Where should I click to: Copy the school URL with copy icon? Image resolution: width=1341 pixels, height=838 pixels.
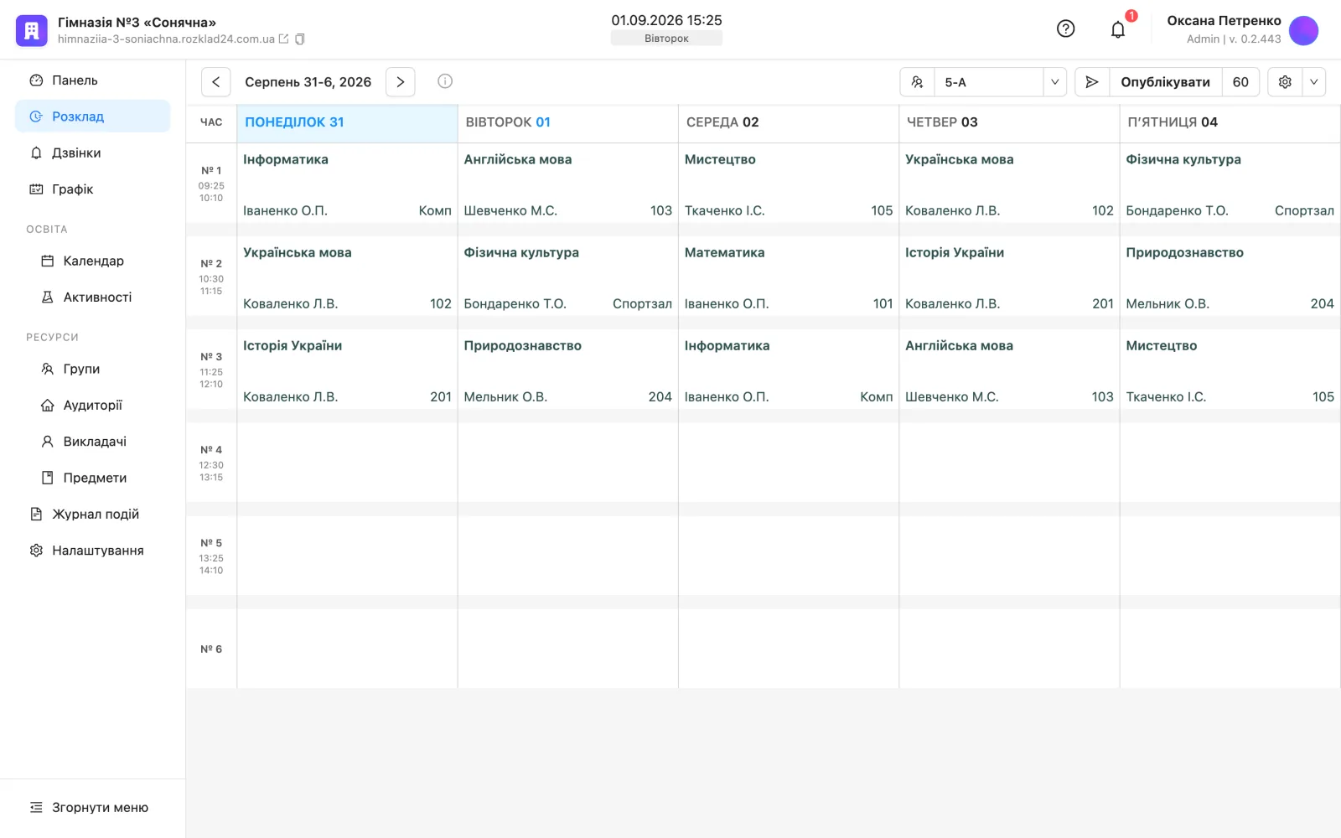(300, 39)
